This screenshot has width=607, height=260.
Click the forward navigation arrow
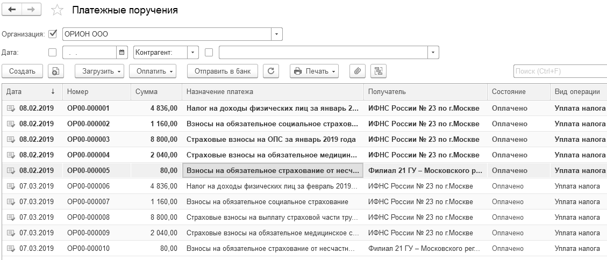click(31, 10)
